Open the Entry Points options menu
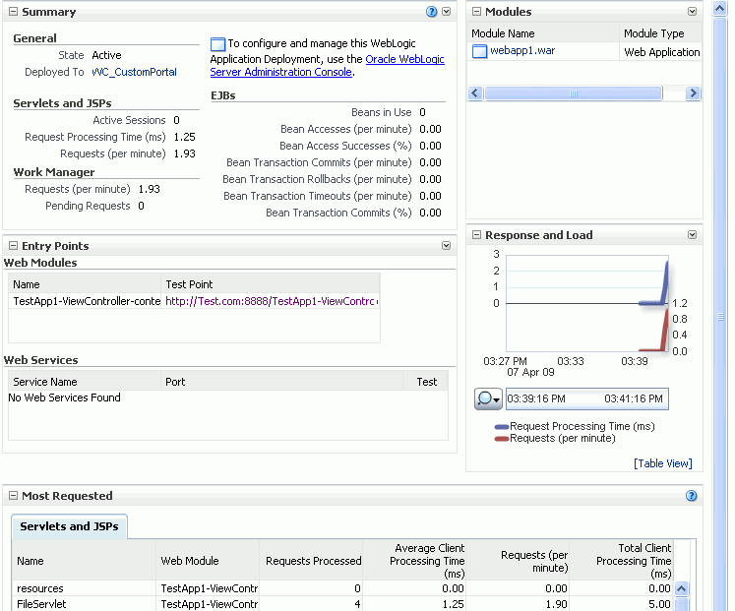Viewport: 735px width, 611px height. pyautogui.click(x=446, y=246)
